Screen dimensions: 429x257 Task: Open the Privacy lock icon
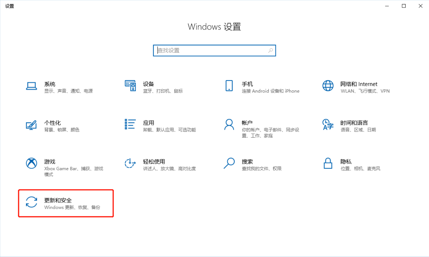[x=328, y=163]
